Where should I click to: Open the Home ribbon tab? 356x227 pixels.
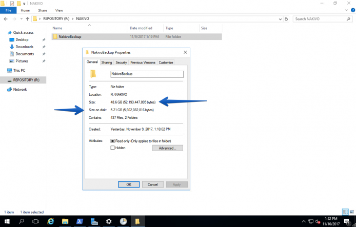coord(25,10)
